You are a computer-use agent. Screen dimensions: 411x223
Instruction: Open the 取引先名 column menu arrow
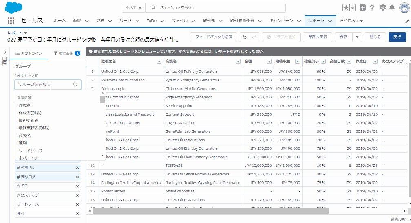159,61
